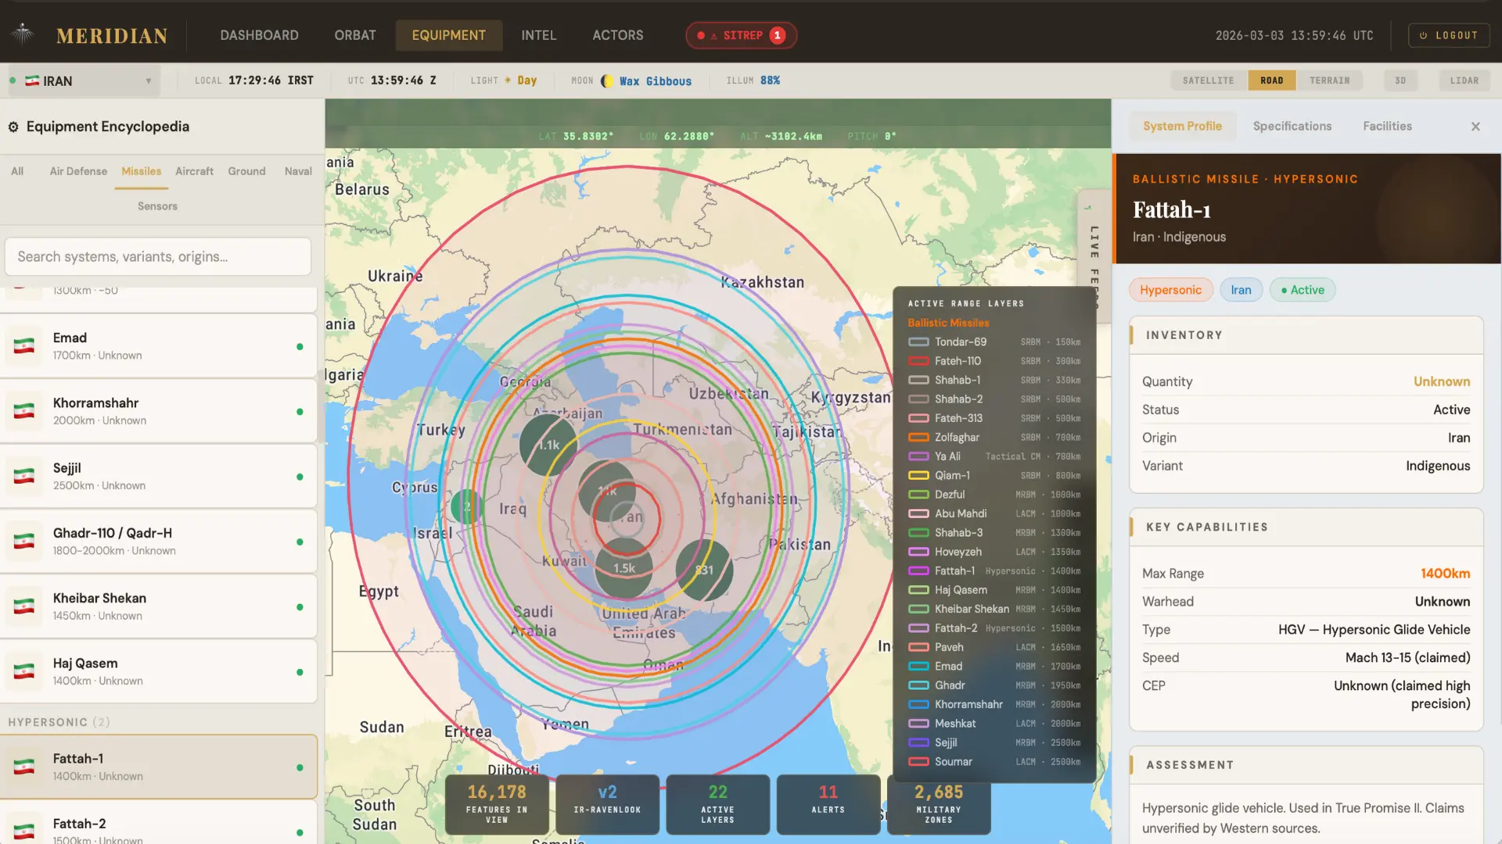Screen dimensions: 1502x844
Task: Select the Aircraft category filter
Action: pos(194,171)
